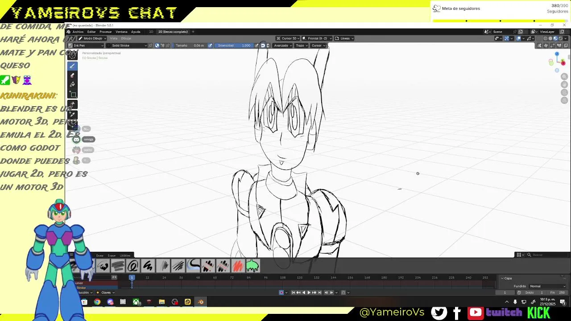Screen dimensions: 571x321
Task: Open the Fundido Normal blend dropdown
Action: [547, 286]
